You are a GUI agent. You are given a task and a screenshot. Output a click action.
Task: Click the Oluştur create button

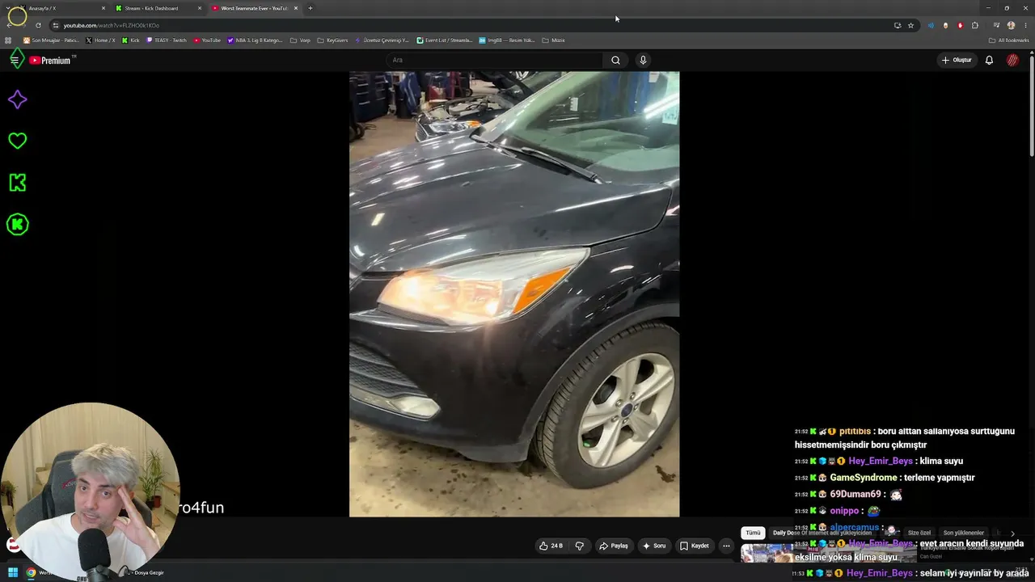coord(956,60)
